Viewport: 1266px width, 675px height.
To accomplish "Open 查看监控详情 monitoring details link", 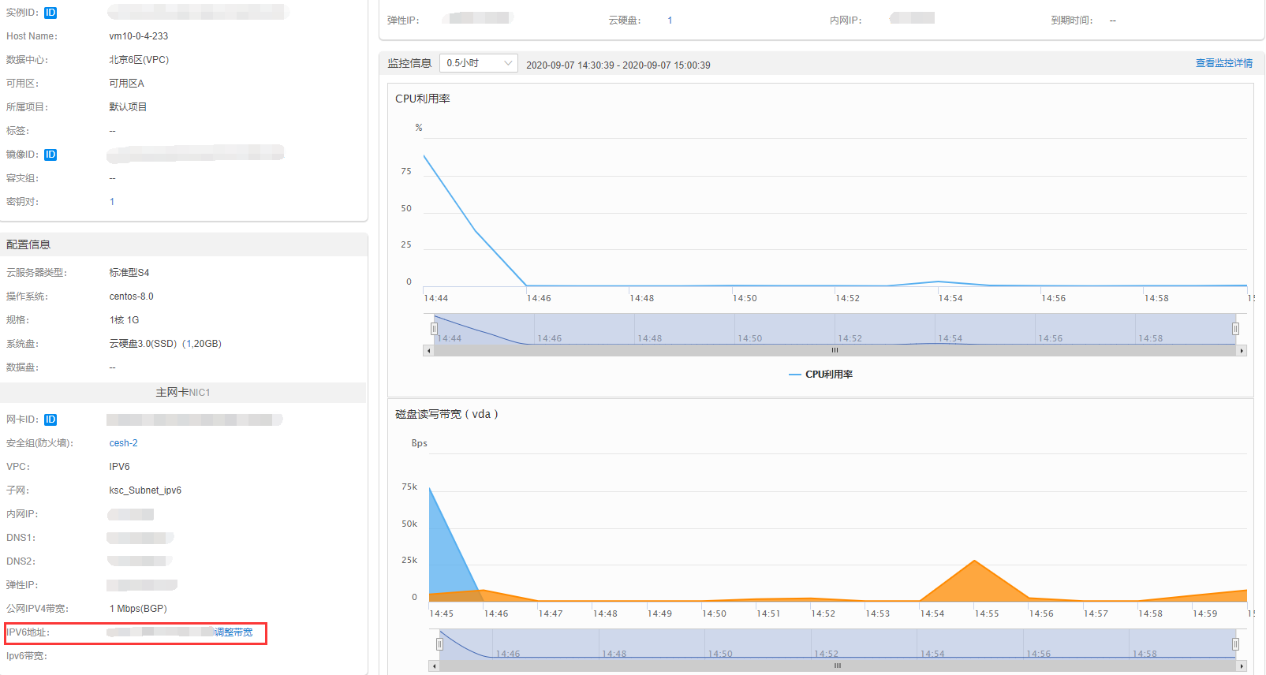I will click(x=1223, y=63).
